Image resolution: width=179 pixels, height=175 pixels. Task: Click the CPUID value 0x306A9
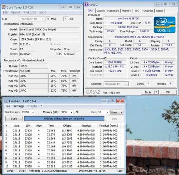point(28,54)
